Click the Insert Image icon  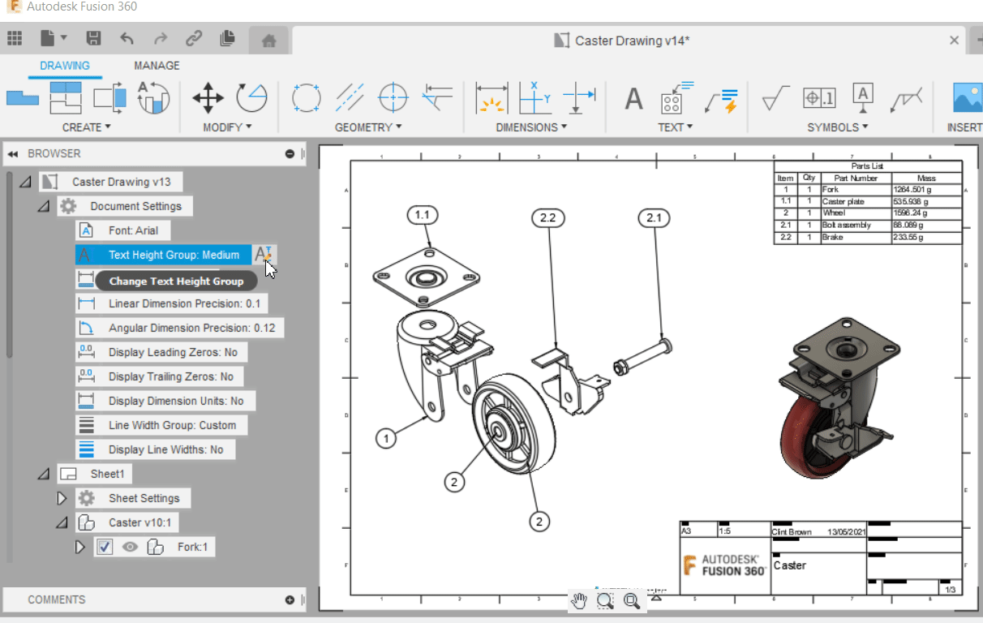(967, 99)
